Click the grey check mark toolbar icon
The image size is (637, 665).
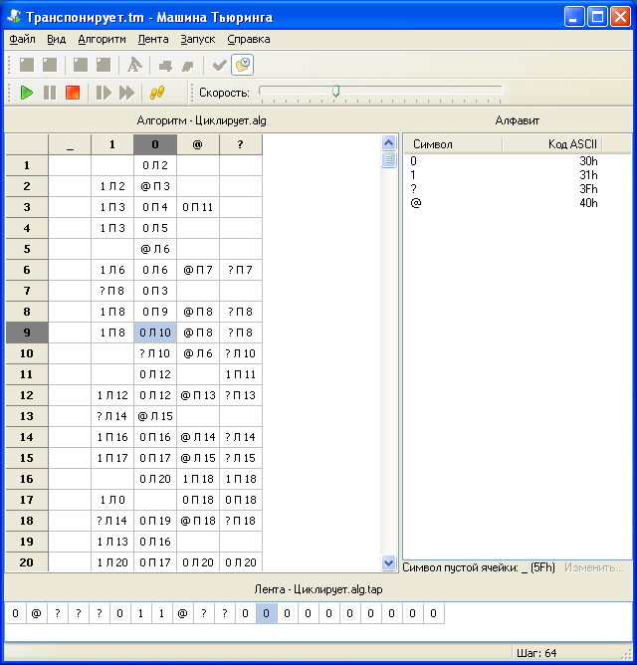[x=219, y=65]
